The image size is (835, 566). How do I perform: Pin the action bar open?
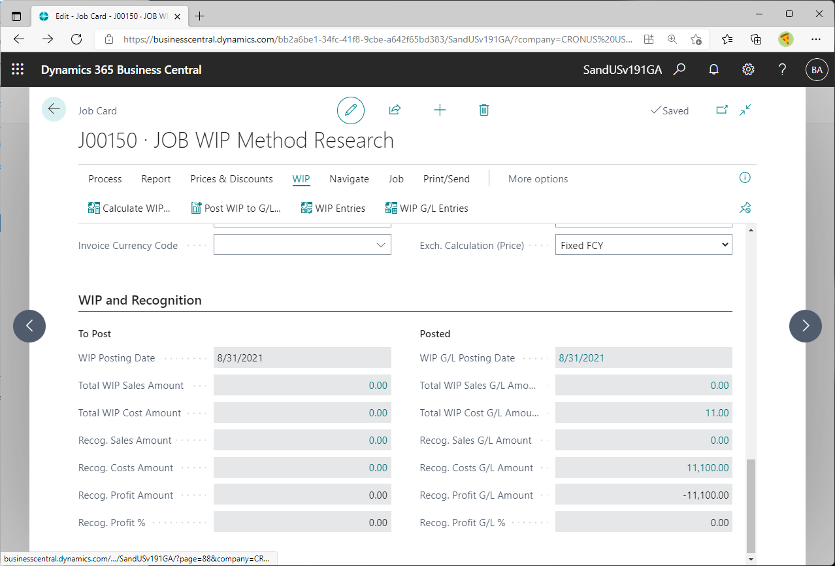[x=745, y=208]
